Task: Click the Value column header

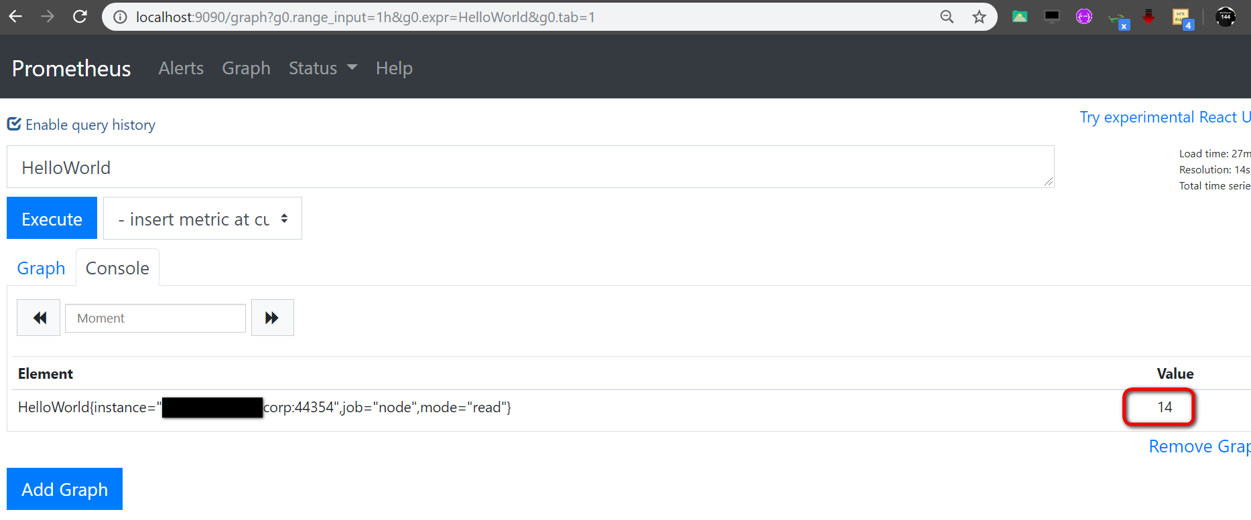Action: (x=1175, y=373)
